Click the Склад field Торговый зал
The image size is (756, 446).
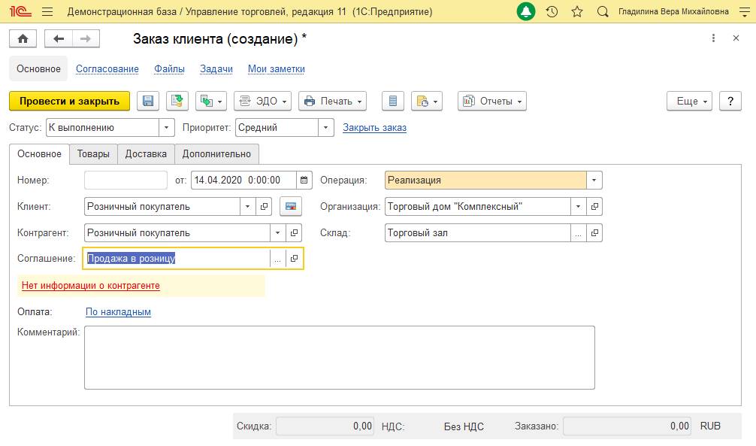[x=478, y=232]
